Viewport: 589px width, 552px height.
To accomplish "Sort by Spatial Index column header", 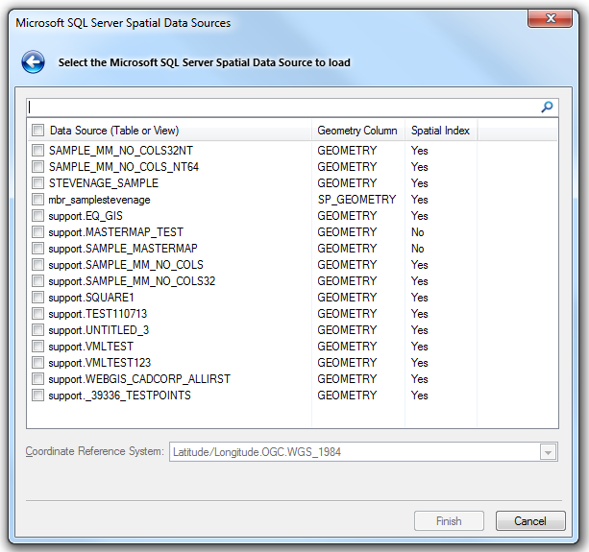I will pyautogui.click(x=441, y=131).
